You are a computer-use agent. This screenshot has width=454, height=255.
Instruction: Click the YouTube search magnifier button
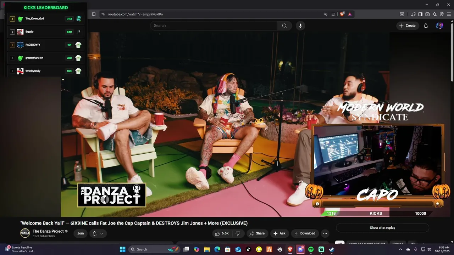click(x=284, y=25)
